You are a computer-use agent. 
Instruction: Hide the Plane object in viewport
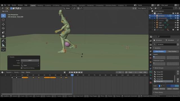[175, 27]
